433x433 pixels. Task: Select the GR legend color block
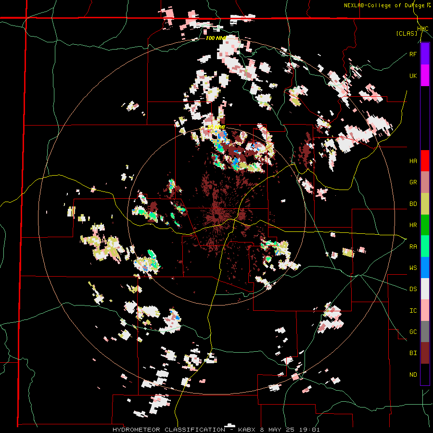coord(425,182)
